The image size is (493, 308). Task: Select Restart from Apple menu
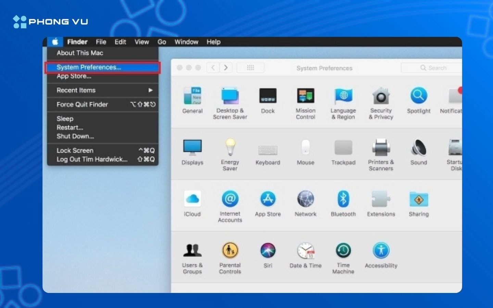pos(103,128)
